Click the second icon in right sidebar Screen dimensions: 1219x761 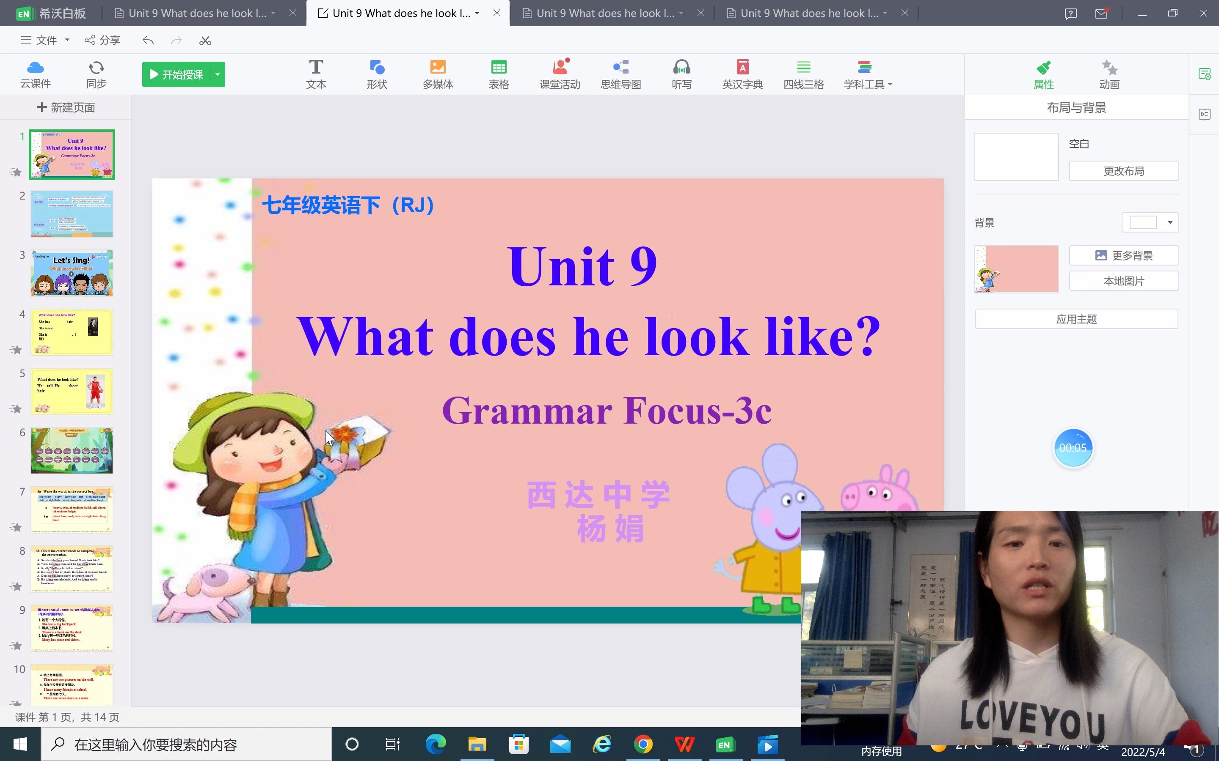tap(1204, 114)
